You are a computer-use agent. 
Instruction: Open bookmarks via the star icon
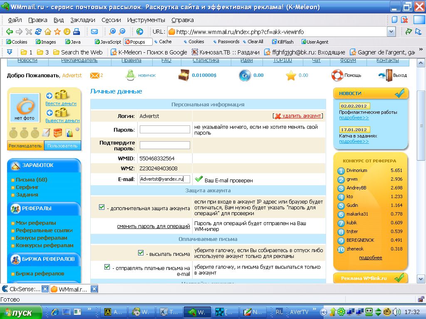pos(57,32)
